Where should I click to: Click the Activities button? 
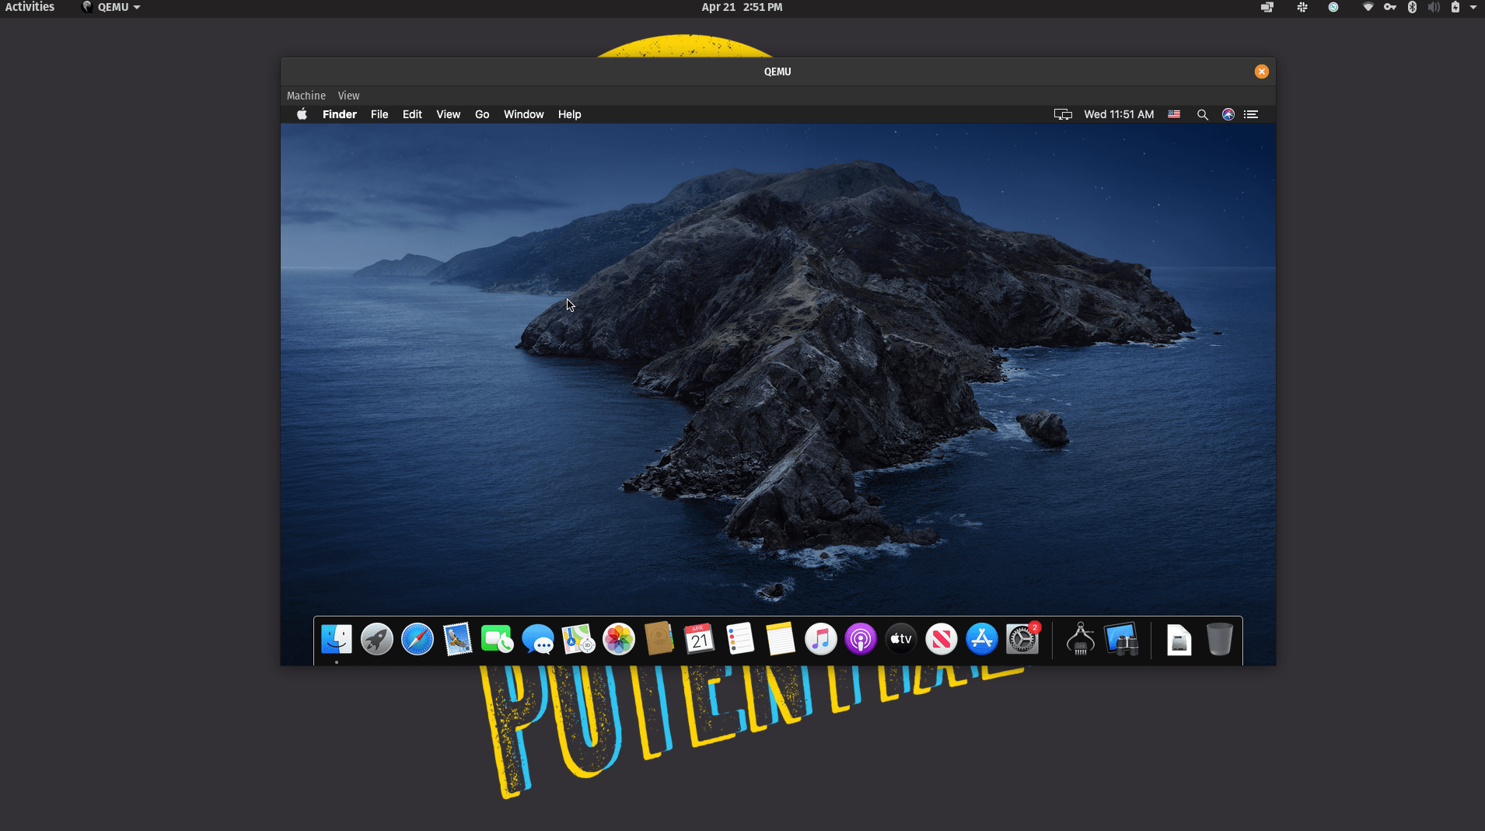tap(31, 7)
